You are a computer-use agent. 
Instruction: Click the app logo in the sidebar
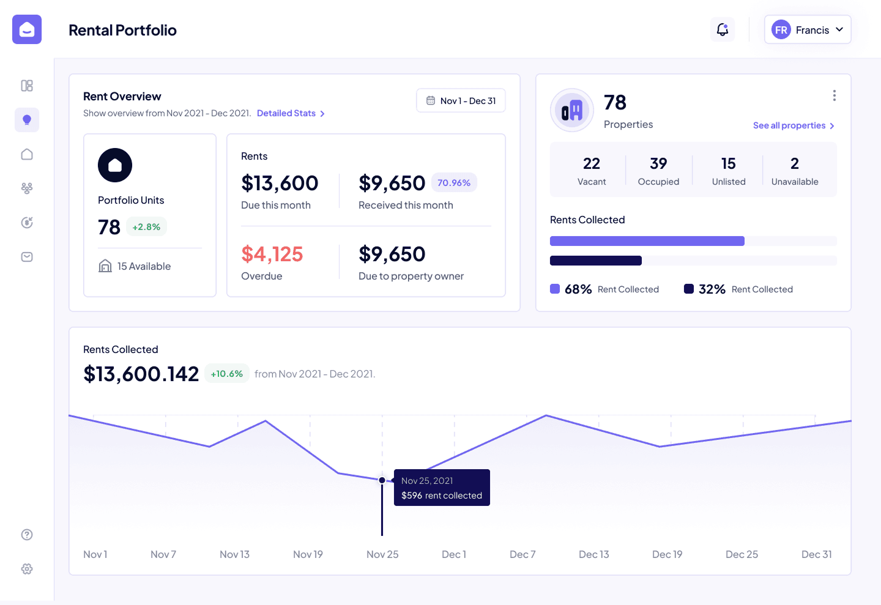pos(27,29)
